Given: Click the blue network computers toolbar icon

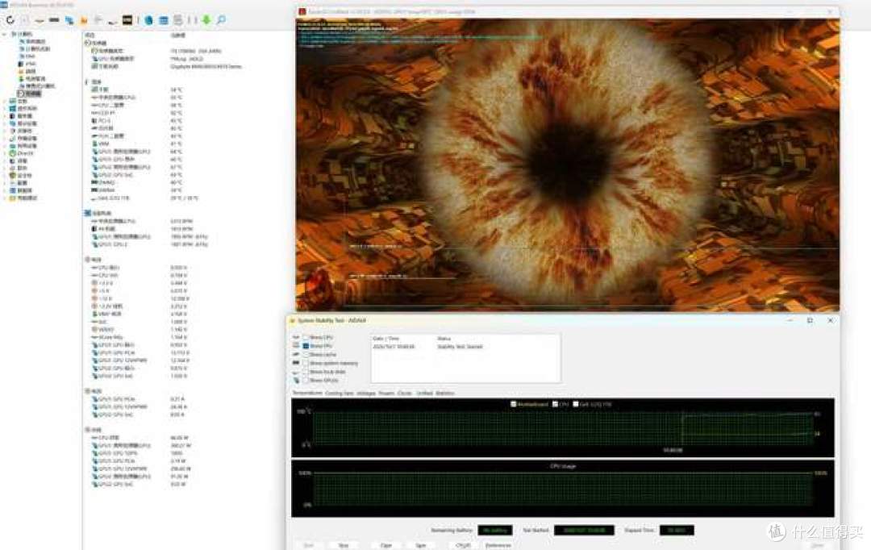Looking at the screenshot, I should (x=69, y=20).
